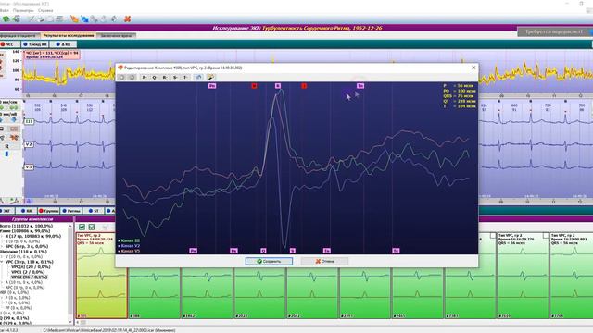This screenshot has height=333, width=593.
Task: Click the R marker tool button
Action: (165, 77)
